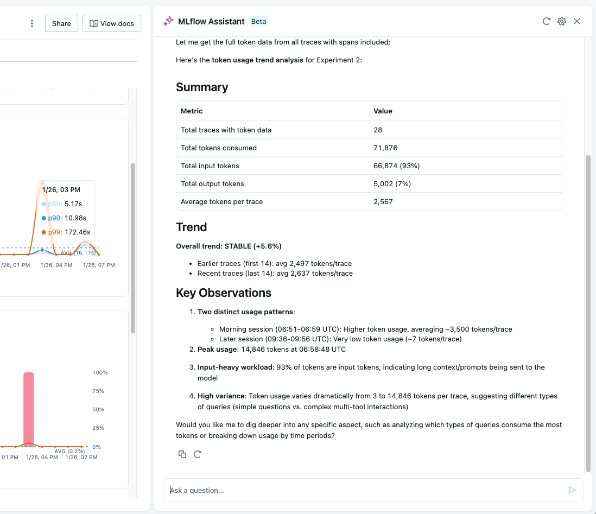Open the MLflow Assistant settings gear
This screenshot has width=596, height=514.
pyautogui.click(x=561, y=21)
